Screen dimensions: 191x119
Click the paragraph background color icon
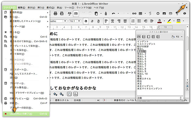pyautogui.click(x=179, y=21)
